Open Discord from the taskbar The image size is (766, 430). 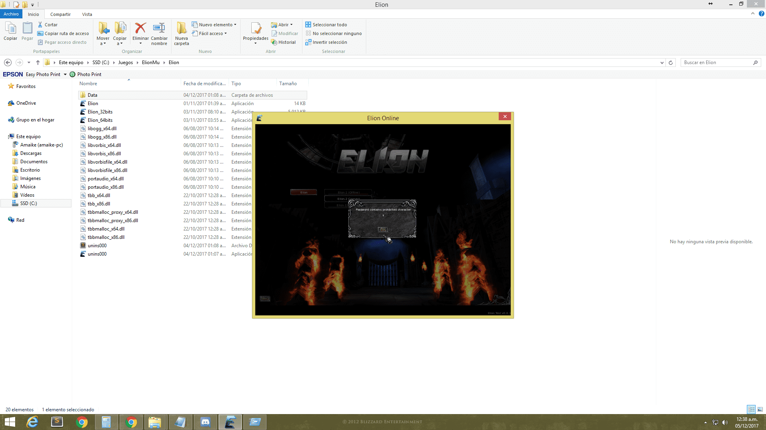[205, 422]
